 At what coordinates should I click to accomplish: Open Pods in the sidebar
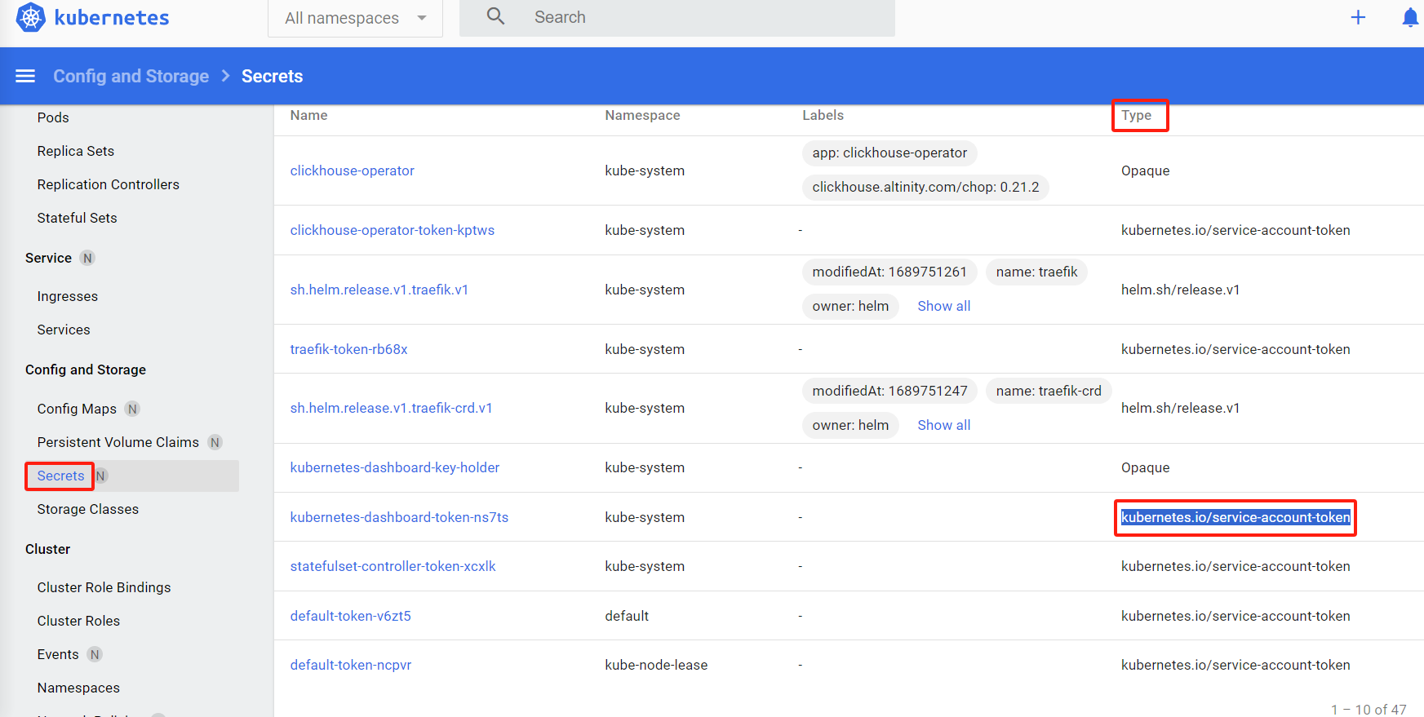(x=53, y=117)
